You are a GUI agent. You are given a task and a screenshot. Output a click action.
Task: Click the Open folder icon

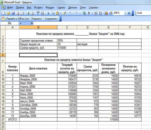8,13
